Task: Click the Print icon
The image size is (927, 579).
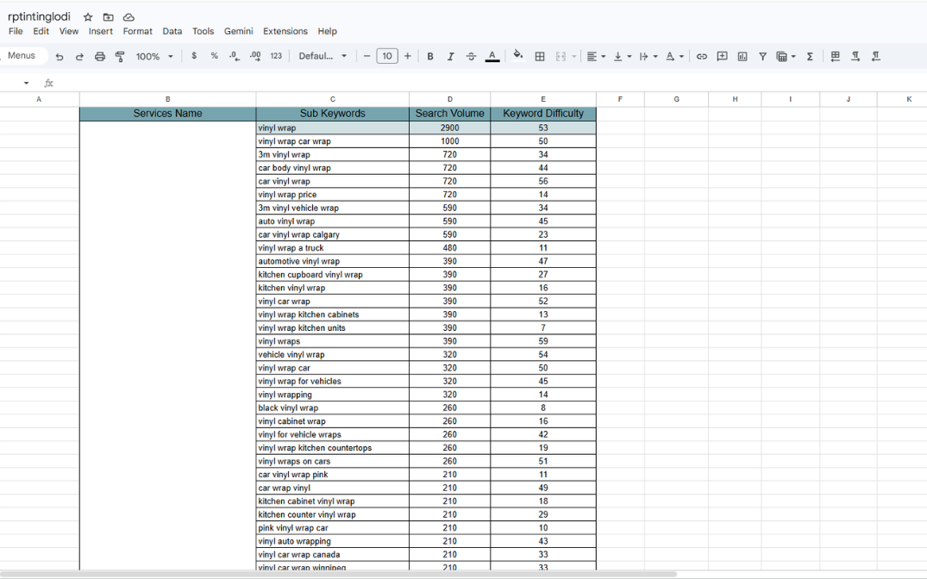Action: 100,57
